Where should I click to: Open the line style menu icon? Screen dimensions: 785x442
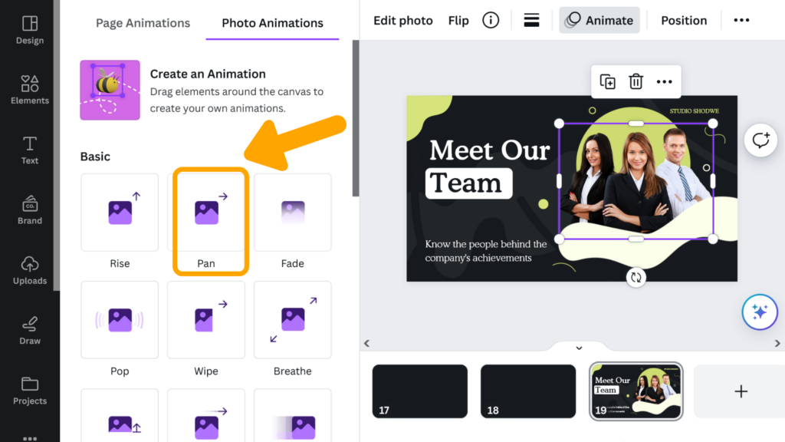pos(532,21)
